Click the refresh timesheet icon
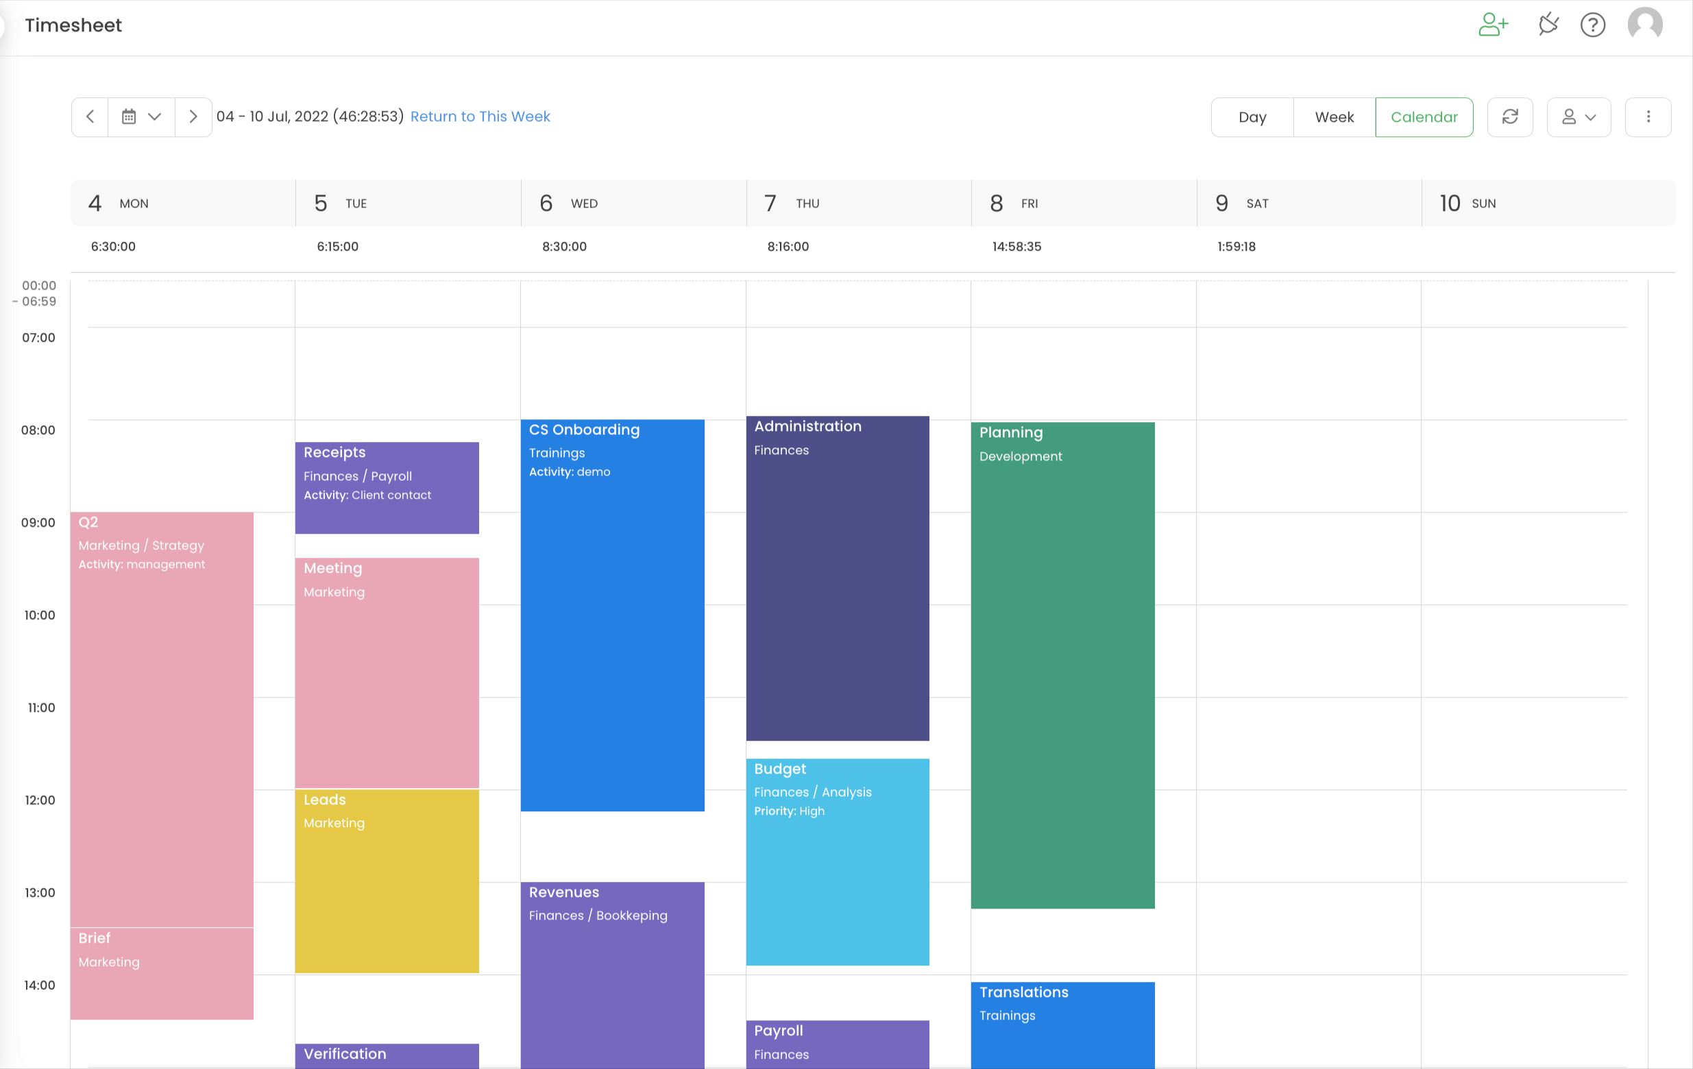 (x=1509, y=117)
